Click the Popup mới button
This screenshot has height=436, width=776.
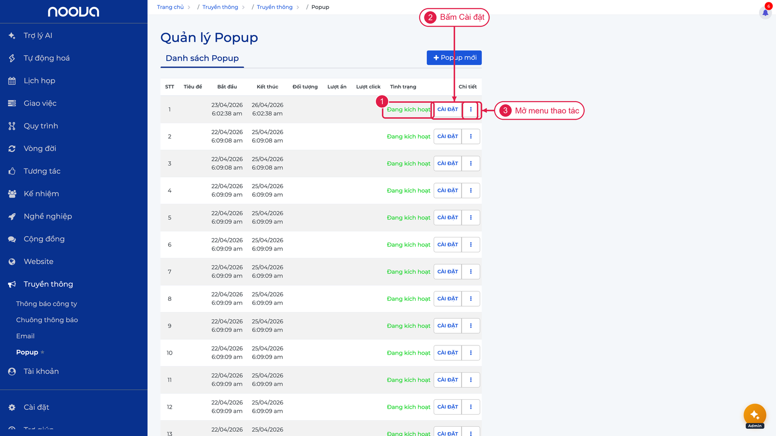click(x=454, y=58)
